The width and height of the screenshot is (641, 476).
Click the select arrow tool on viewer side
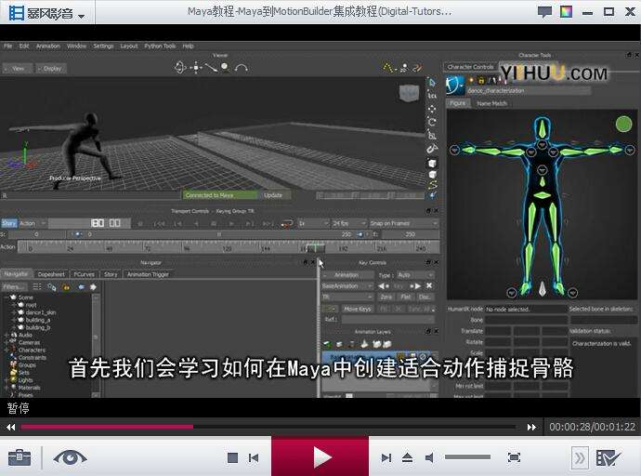(432, 83)
